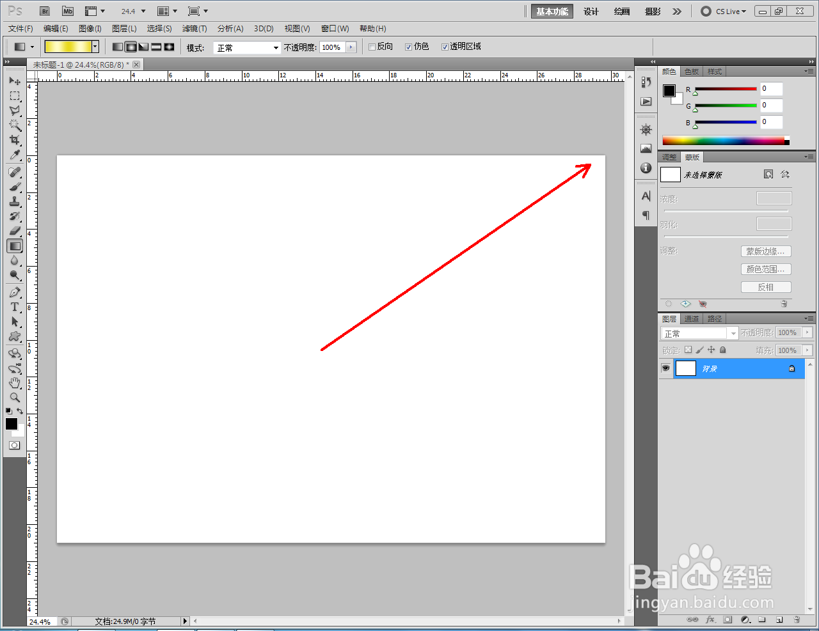Select the Dodge tool
Viewport: 819px width, 631px height.
[15, 275]
